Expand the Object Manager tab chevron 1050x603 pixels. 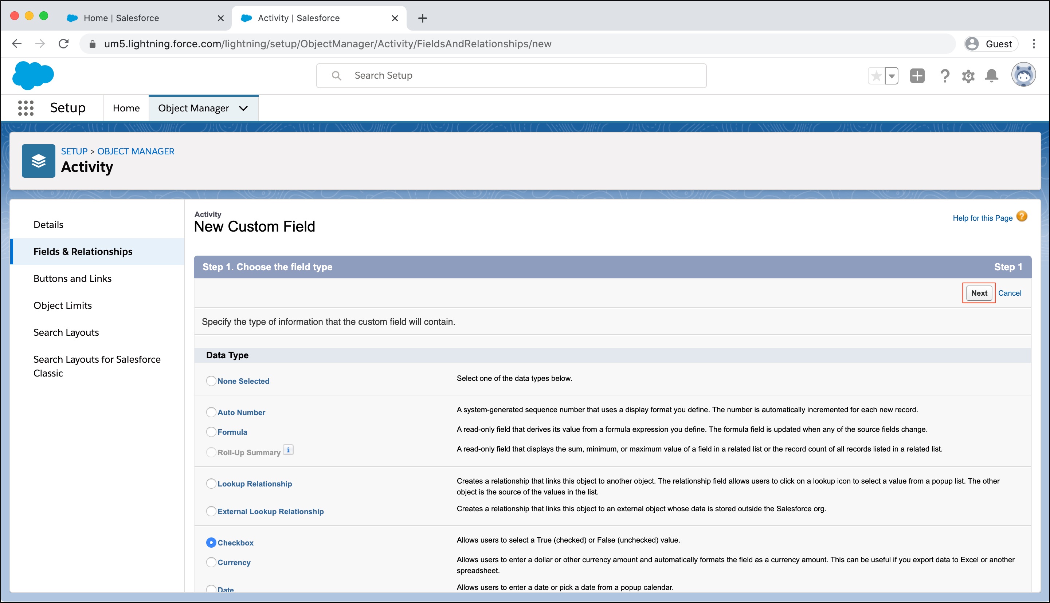coord(244,108)
